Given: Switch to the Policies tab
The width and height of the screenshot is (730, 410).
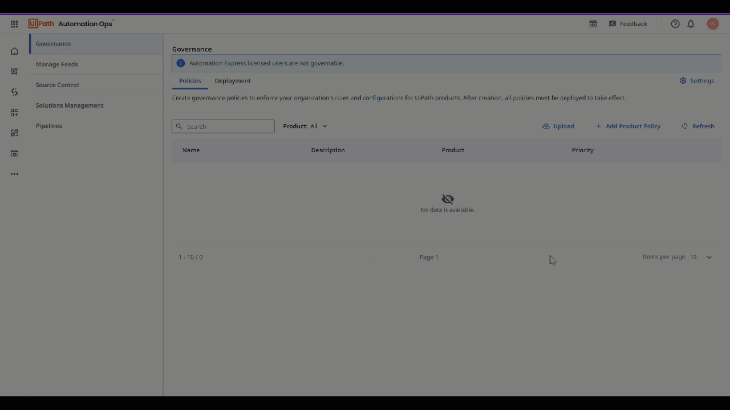Looking at the screenshot, I should tap(190, 81).
